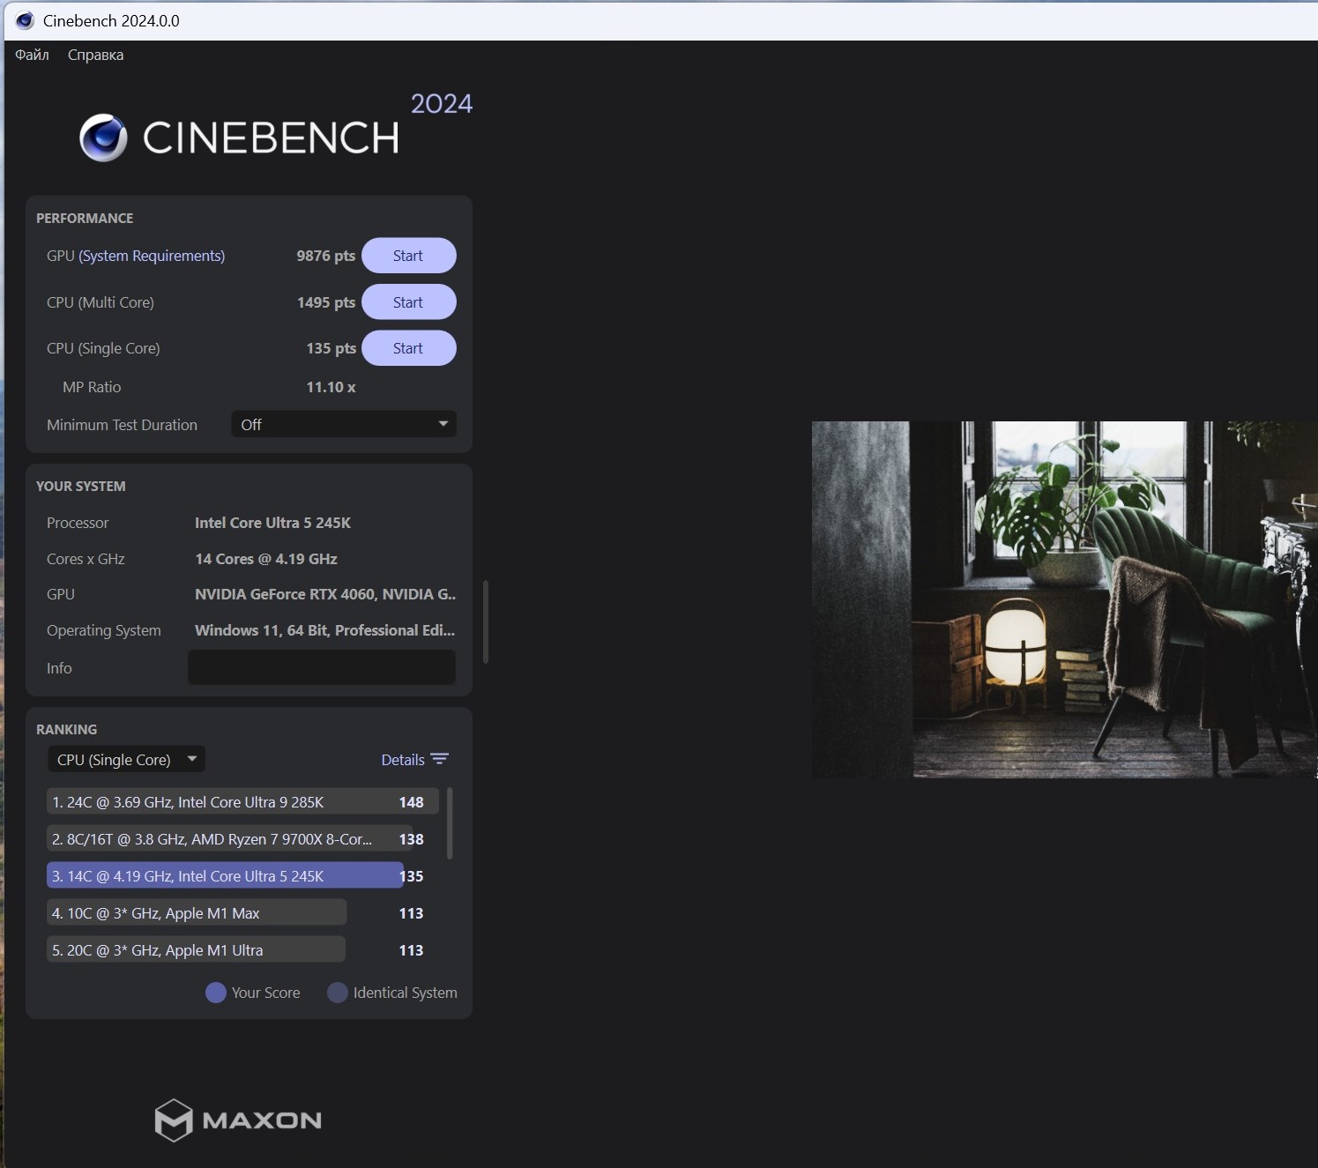Select the highlighted Core Ultra 5 245K ranking bar
Screen dimensions: 1318x1168
225,876
